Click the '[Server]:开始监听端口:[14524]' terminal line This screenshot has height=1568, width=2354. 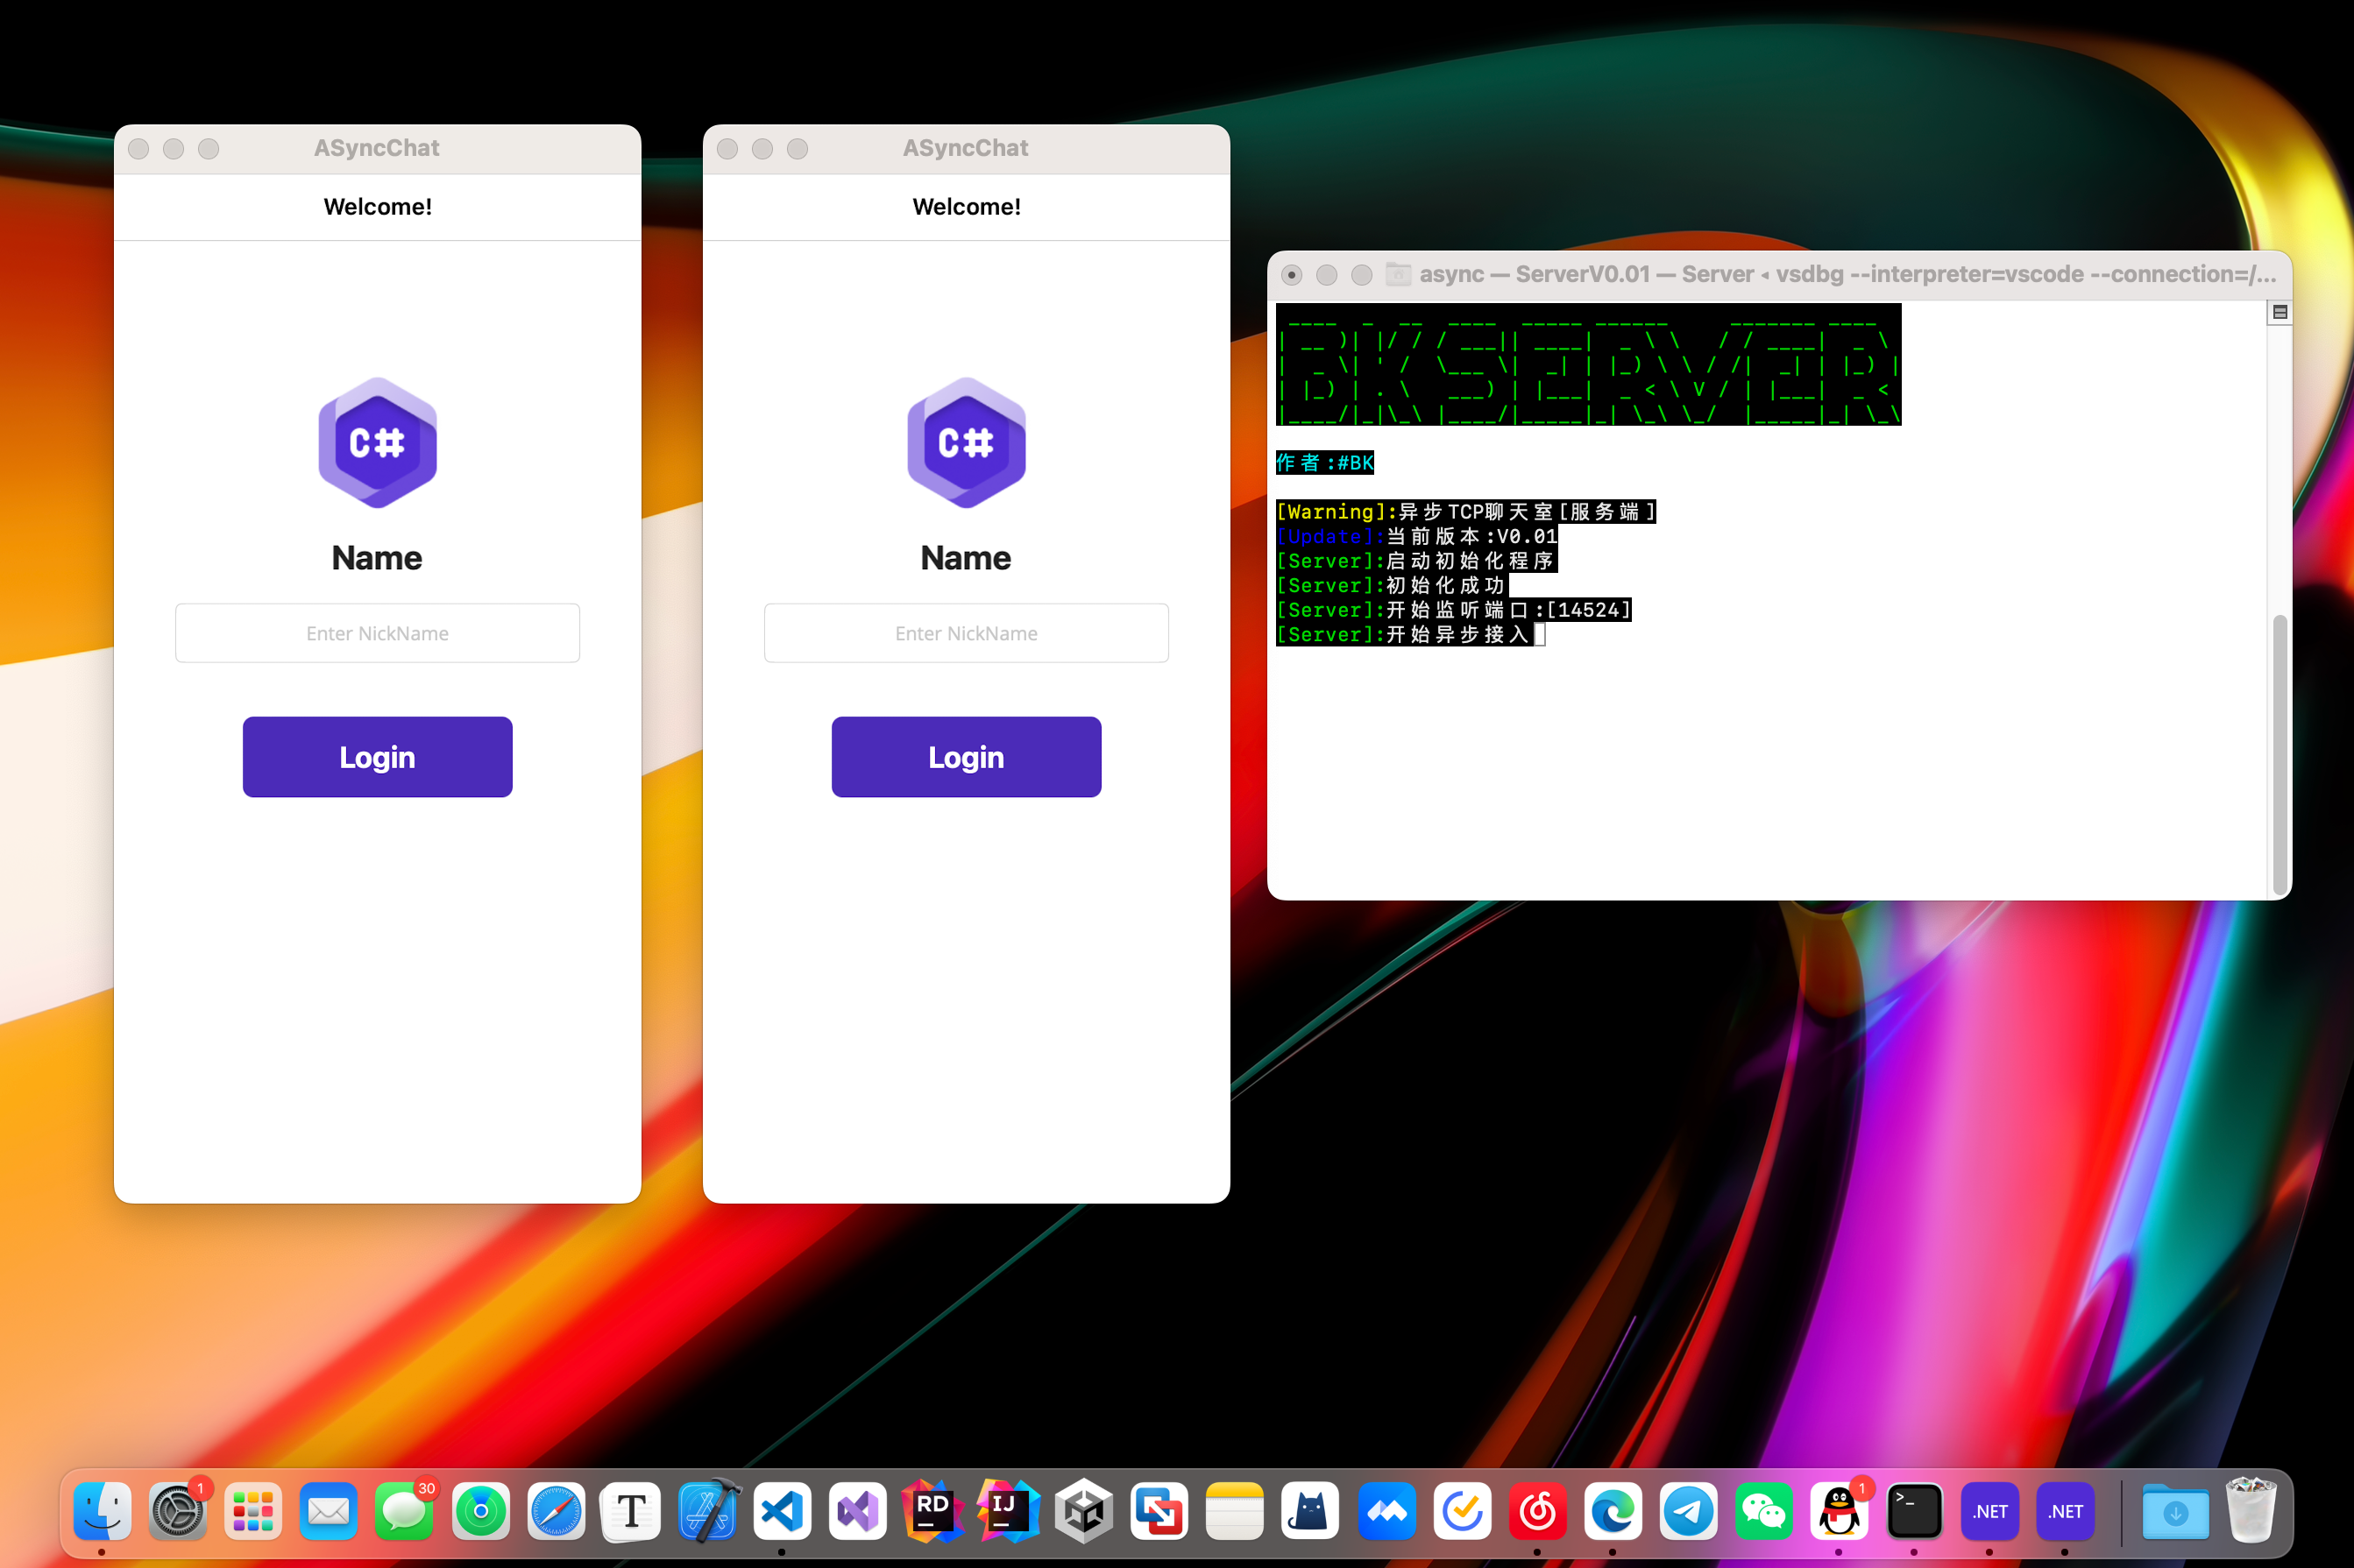[1454, 610]
